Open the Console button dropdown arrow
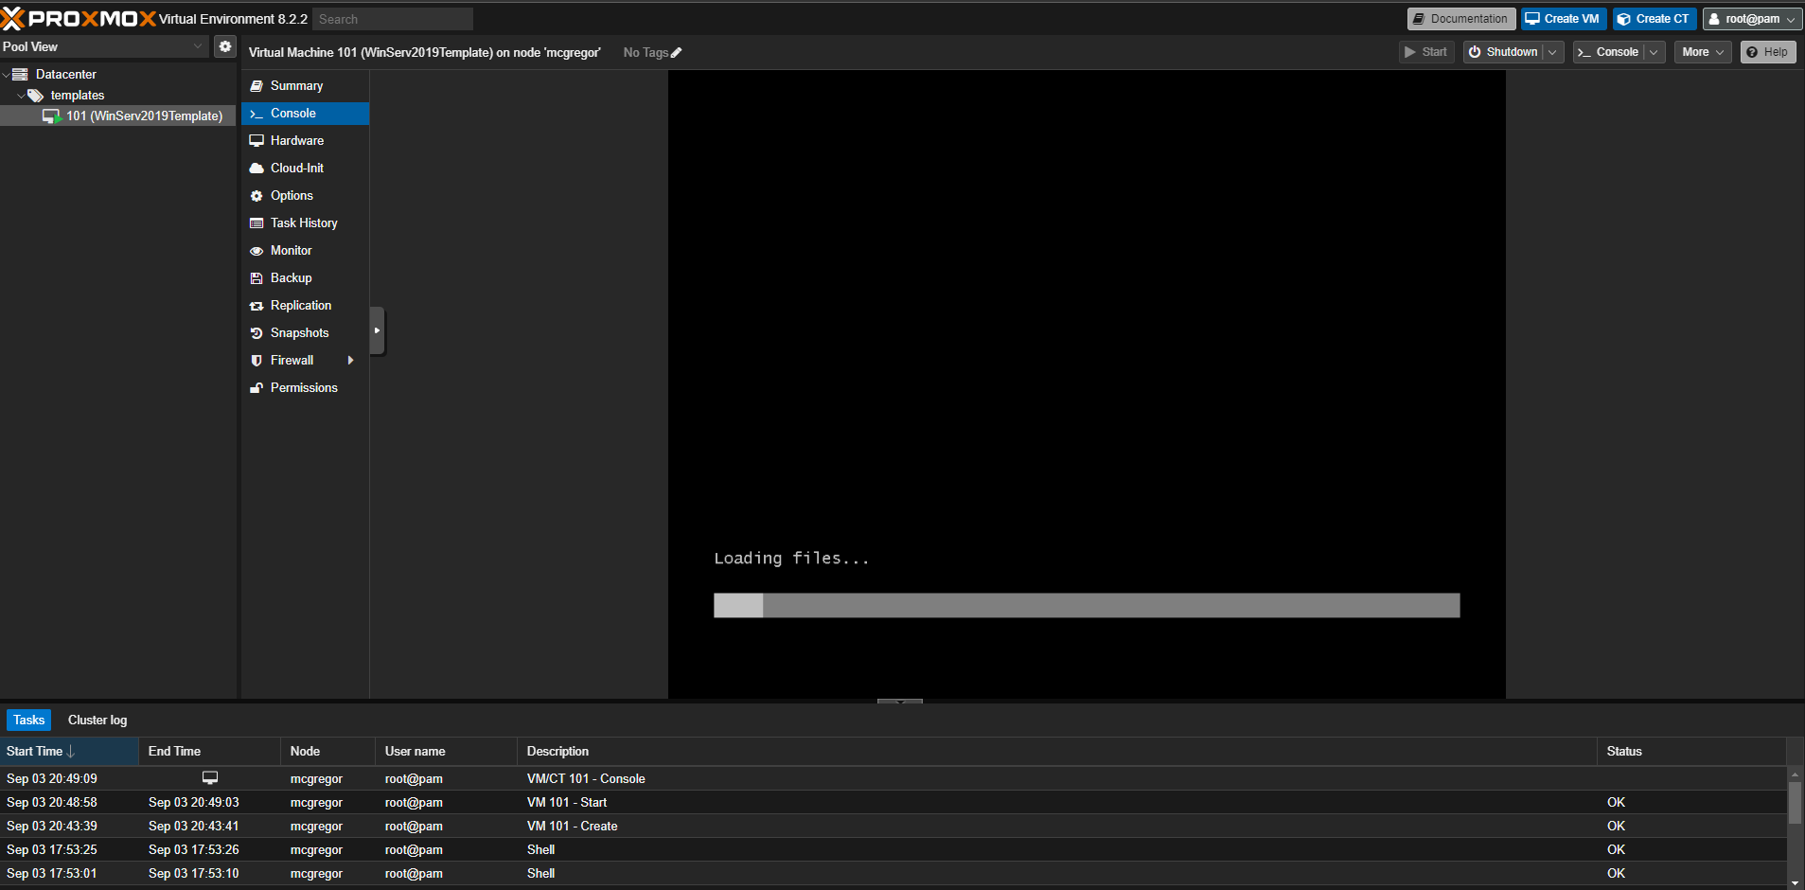 (x=1654, y=52)
